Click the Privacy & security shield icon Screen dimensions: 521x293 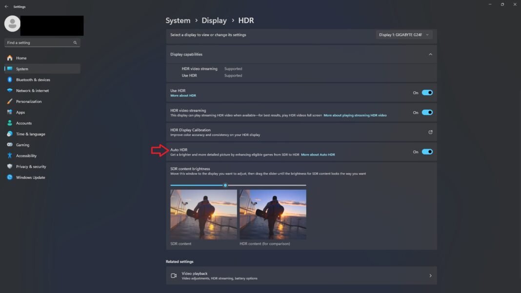click(x=10, y=166)
